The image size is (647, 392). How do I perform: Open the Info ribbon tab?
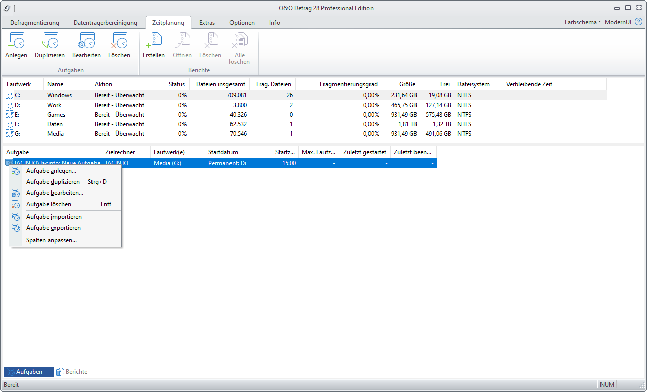(x=274, y=23)
